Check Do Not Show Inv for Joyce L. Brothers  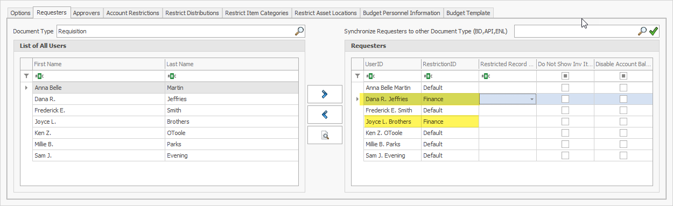[565, 122]
